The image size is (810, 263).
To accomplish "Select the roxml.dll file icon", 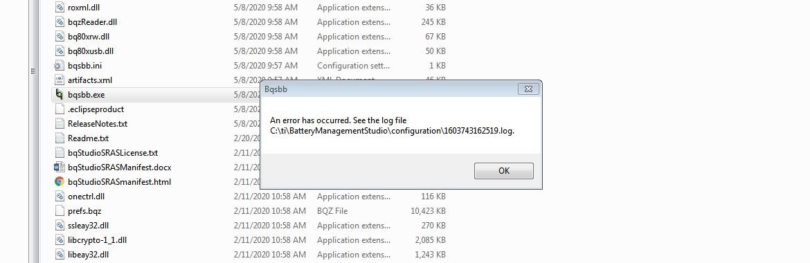I will (x=60, y=8).
